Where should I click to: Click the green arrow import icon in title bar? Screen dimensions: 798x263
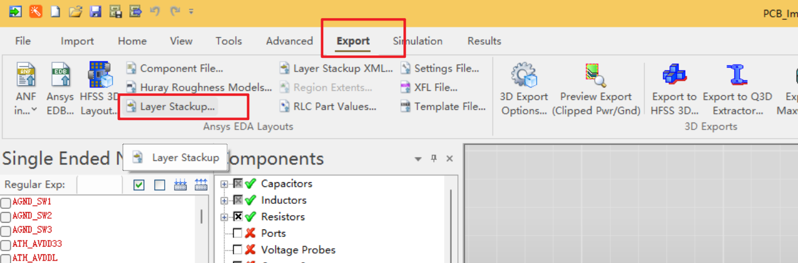point(15,11)
